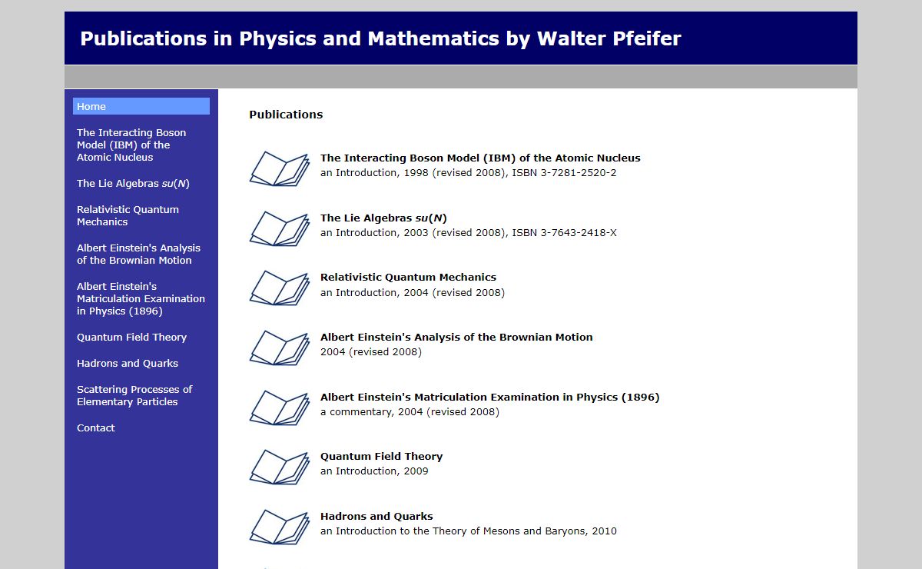Viewport: 922px width, 569px height.
Task: Open book icon for Relativistic Quantum Mechanics
Action: [279, 287]
